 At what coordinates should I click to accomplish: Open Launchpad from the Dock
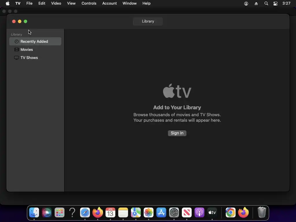click(x=60, y=212)
